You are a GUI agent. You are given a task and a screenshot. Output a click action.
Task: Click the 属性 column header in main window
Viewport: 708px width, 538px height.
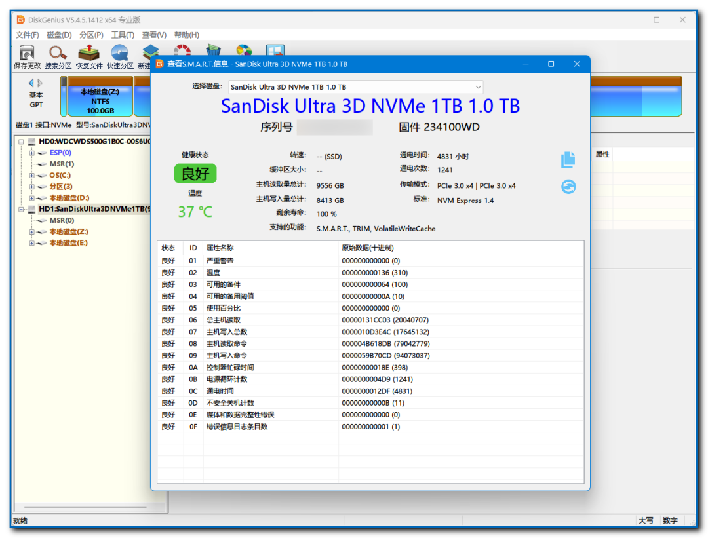(x=602, y=155)
